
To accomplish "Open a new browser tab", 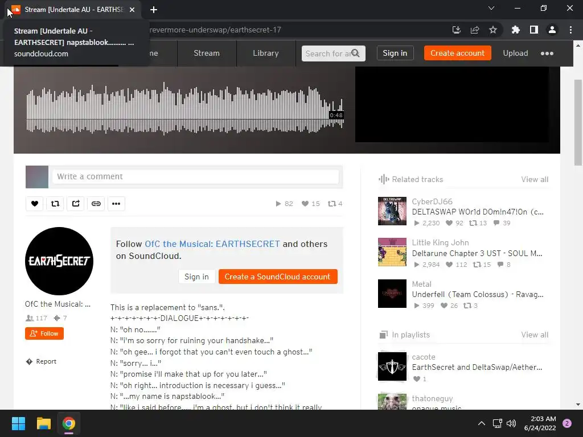I will click(x=154, y=10).
